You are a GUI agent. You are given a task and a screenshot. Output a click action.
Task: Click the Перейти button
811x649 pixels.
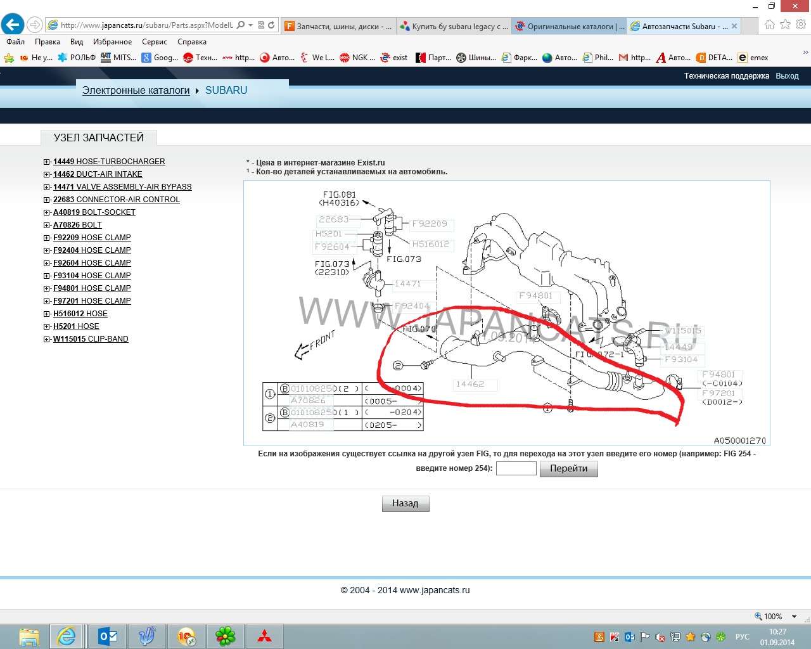pyautogui.click(x=569, y=468)
